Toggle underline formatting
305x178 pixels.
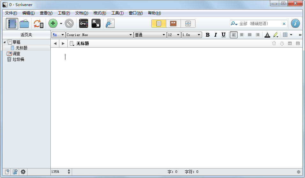click(224, 35)
